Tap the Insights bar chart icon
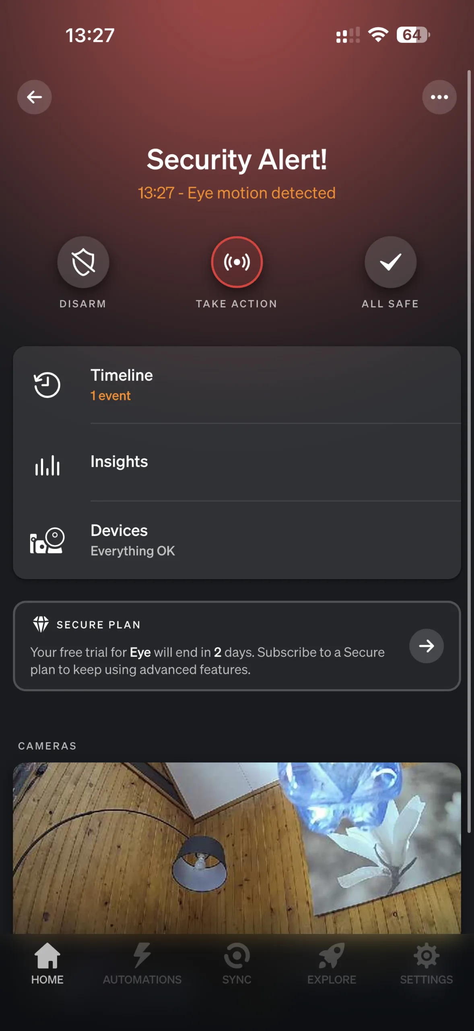 point(47,466)
